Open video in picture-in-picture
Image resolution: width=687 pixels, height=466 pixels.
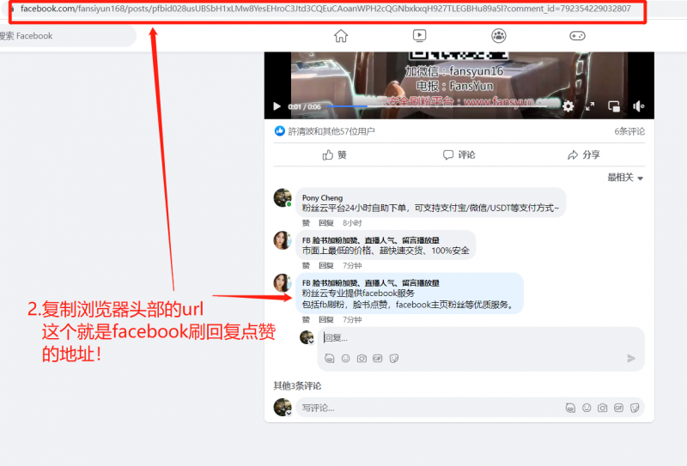[614, 106]
